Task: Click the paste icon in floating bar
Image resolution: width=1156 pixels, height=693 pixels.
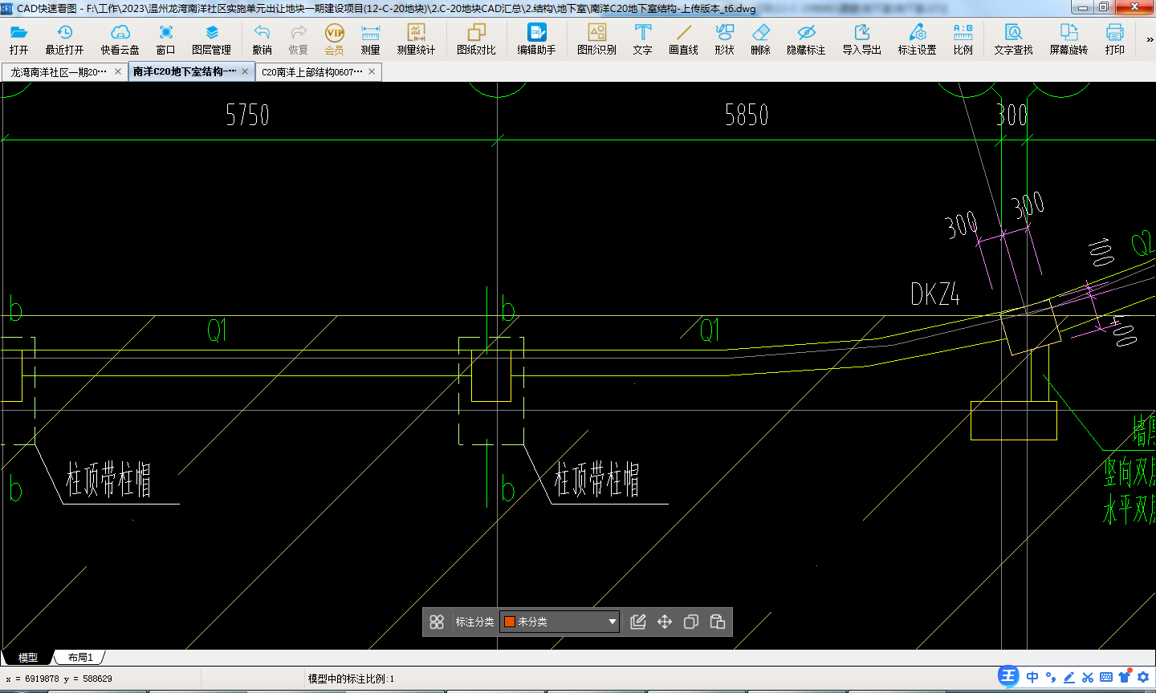Action: pyautogui.click(x=718, y=622)
